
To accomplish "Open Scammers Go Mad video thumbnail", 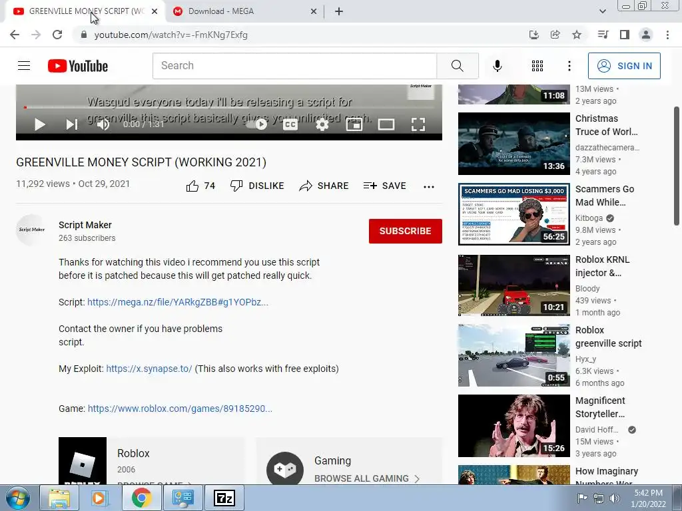I will (x=513, y=214).
